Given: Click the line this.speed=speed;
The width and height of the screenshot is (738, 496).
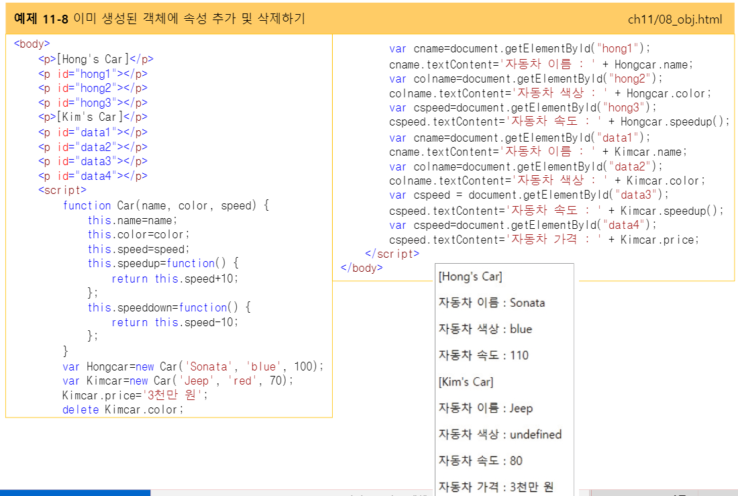Looking at the screenshot, I should click(x=138, y=249).
